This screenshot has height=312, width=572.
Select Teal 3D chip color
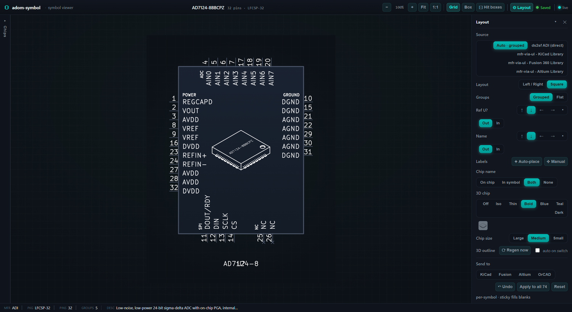coord(559,204)
